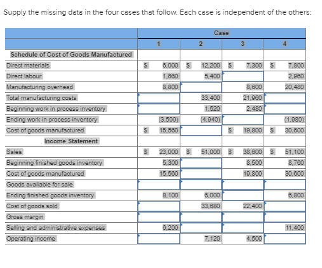Click the Direct materials row label

coord(28,66)
